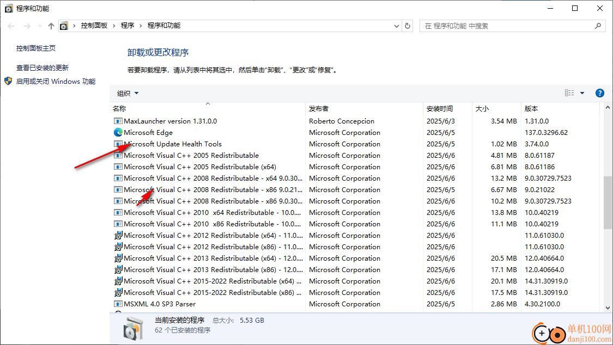
Task: Click the vertical scrollbar thumb
Action: click(x=608, y=202)
